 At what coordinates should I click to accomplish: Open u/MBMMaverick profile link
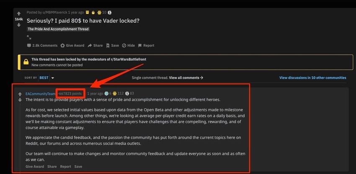tap(55, 13)
